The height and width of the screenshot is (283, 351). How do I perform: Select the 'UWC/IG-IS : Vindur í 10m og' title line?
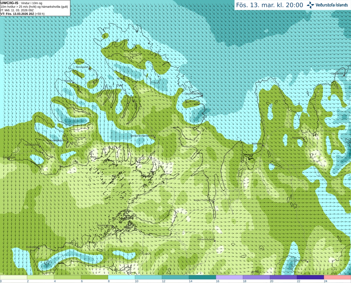[x=21, y=3]
